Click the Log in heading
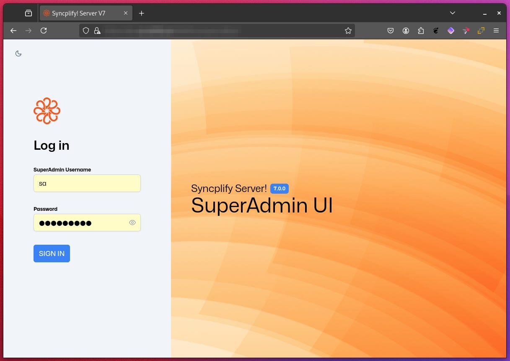Viewport: 510px width, 361px height. point(52,146)
